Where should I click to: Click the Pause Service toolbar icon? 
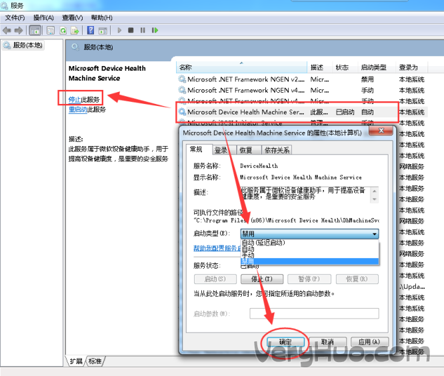143,30
